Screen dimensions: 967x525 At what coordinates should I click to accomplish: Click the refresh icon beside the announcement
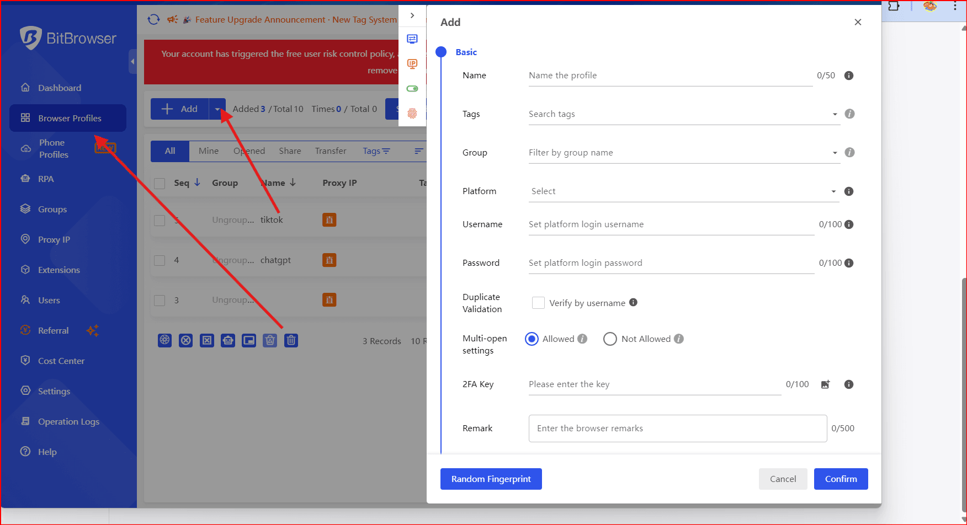coord(153,20)
